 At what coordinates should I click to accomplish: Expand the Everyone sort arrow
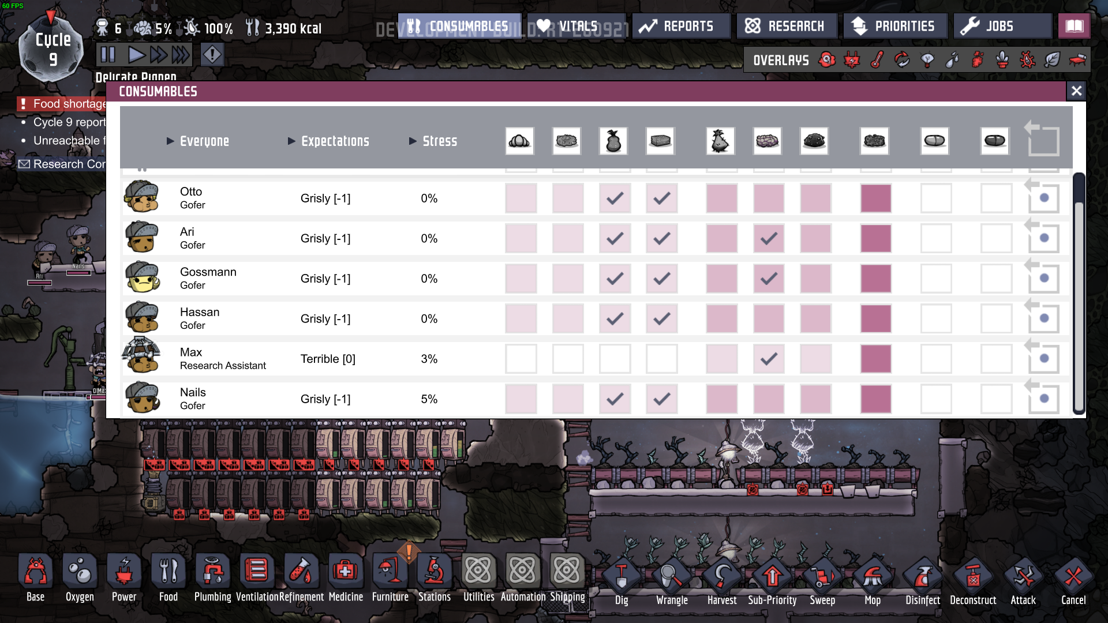pos(170,141)
